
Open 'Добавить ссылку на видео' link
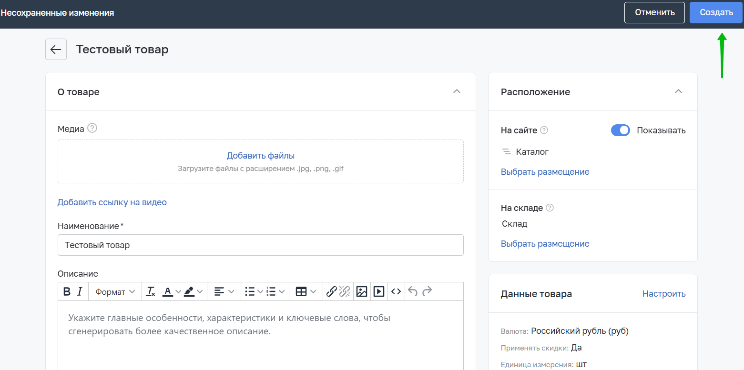point(112,202)
